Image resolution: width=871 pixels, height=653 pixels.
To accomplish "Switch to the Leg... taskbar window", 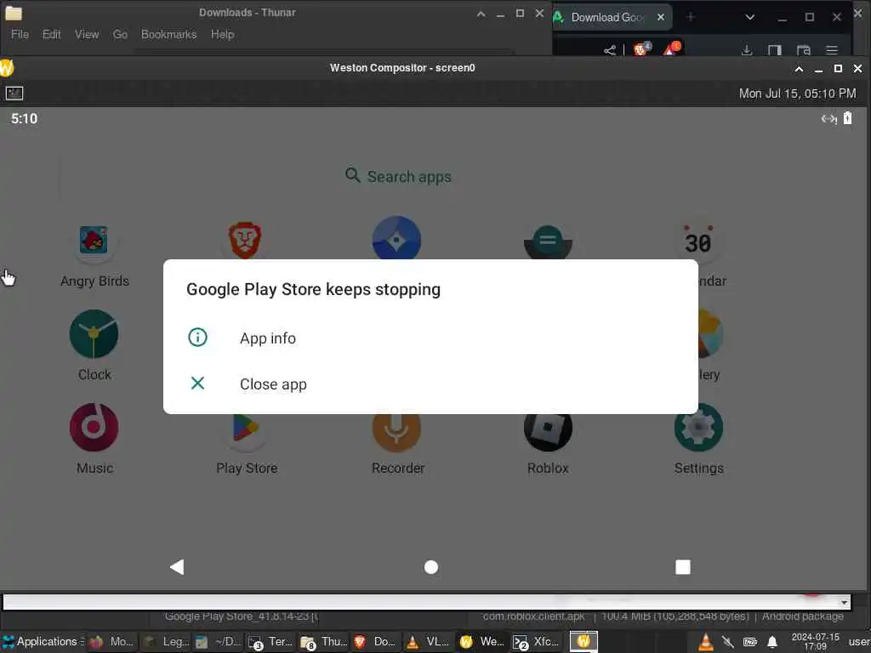I will click(165, 641).
